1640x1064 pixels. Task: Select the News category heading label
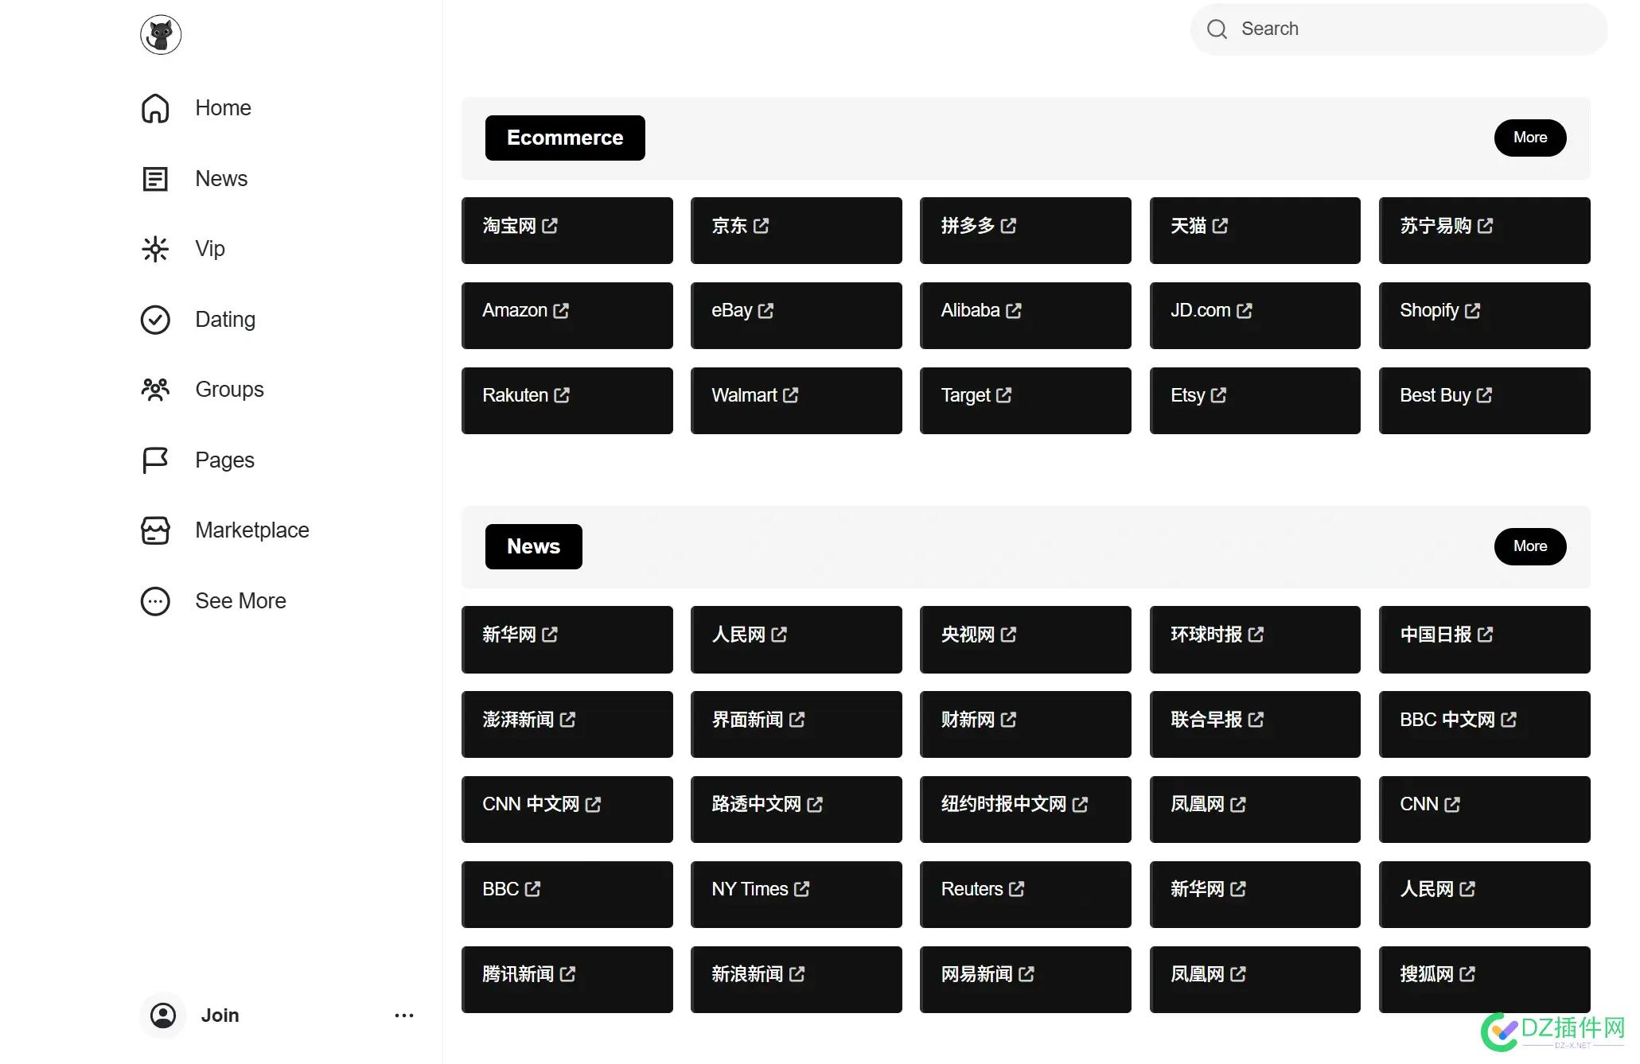[x=533, y=546]
